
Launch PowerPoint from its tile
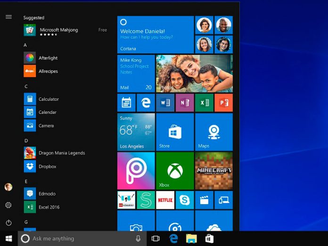click(224, 103)
